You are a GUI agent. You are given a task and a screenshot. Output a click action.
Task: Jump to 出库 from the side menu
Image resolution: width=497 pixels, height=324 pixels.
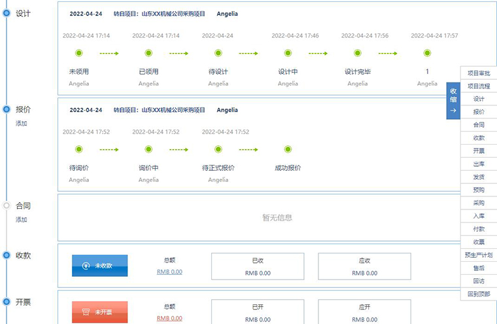479,164
